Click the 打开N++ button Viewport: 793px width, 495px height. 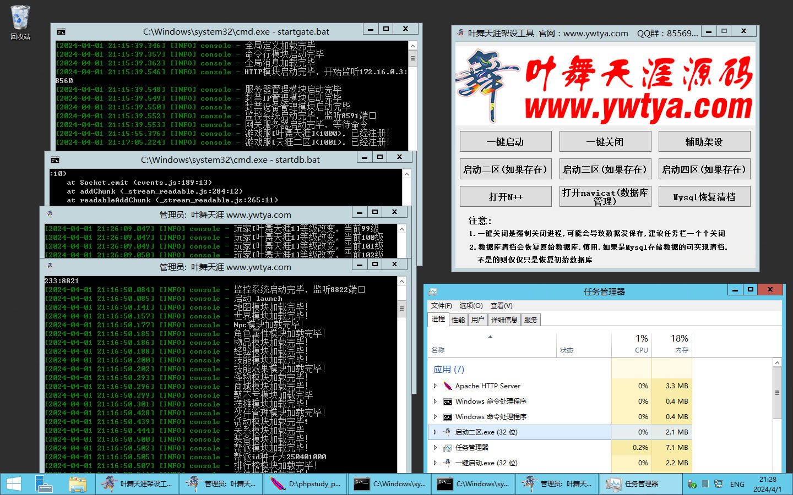click(x=506, y=196)
